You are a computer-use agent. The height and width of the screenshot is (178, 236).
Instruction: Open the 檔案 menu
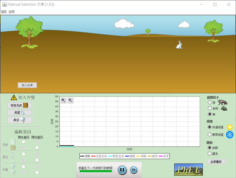[x=4, y=12]
